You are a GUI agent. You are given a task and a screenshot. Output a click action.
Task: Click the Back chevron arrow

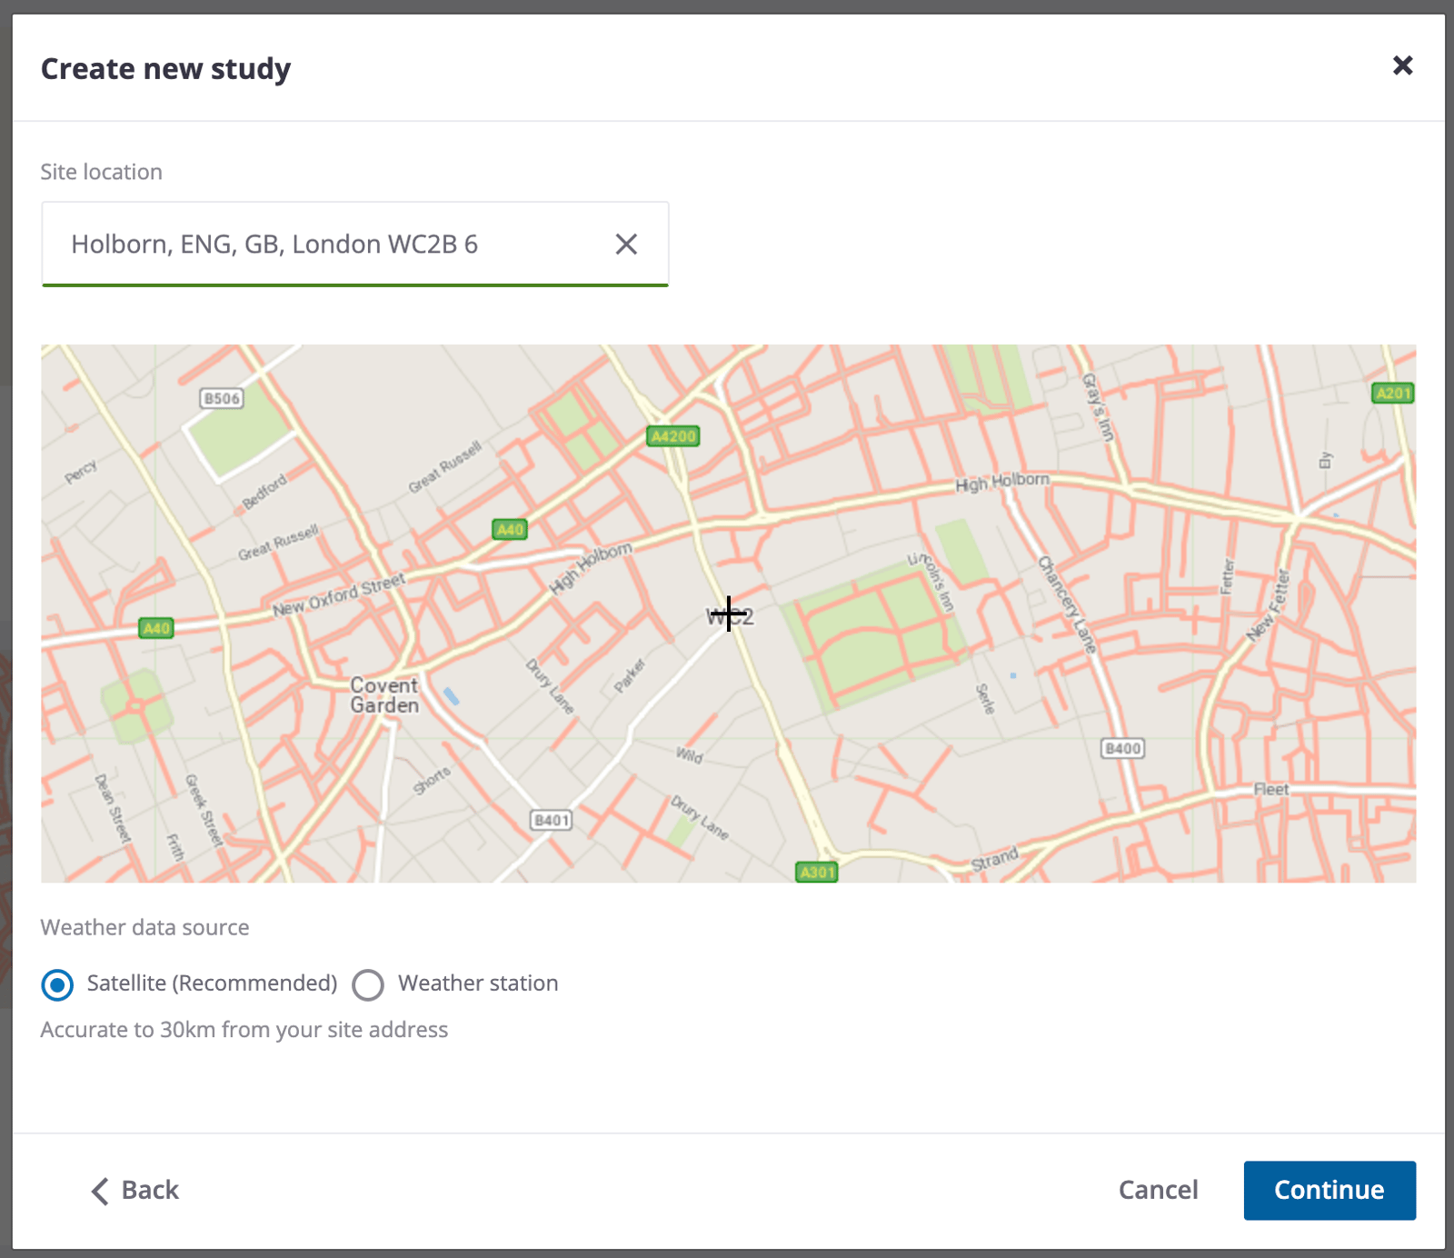(100, 1191)
